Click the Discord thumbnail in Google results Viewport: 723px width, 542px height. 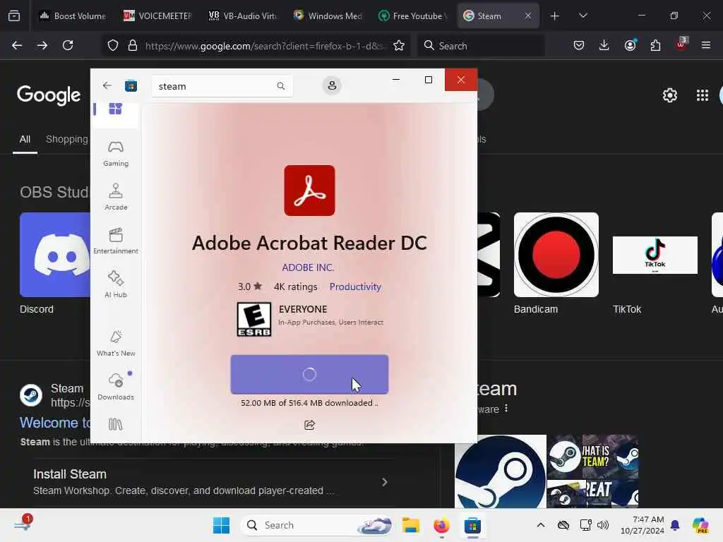55,254
